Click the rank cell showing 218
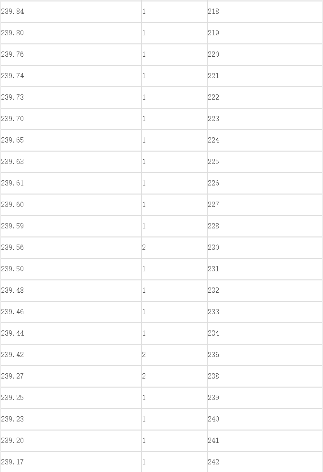 click(265, 11)
